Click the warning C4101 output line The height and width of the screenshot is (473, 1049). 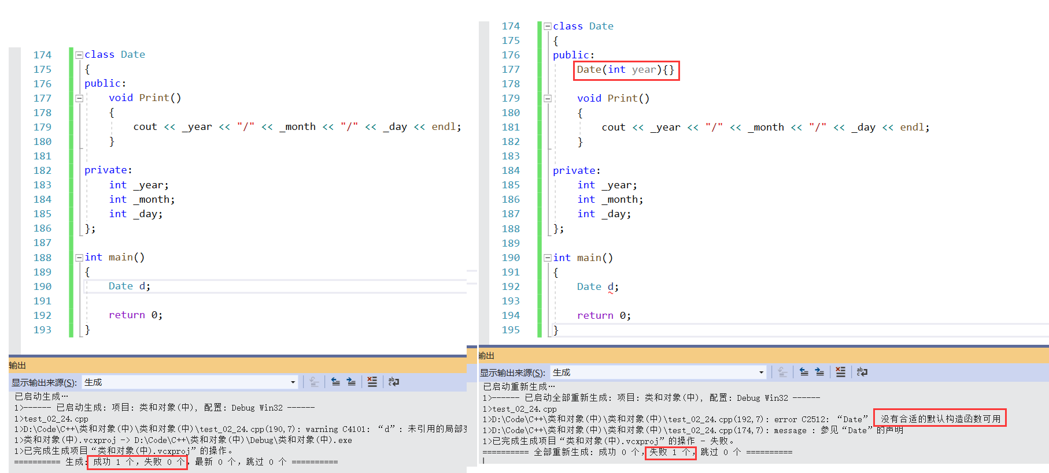pyautogui.click(x=240, y=429)
